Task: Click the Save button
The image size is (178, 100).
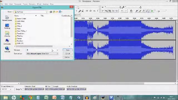Action: [x=68, y=50]
